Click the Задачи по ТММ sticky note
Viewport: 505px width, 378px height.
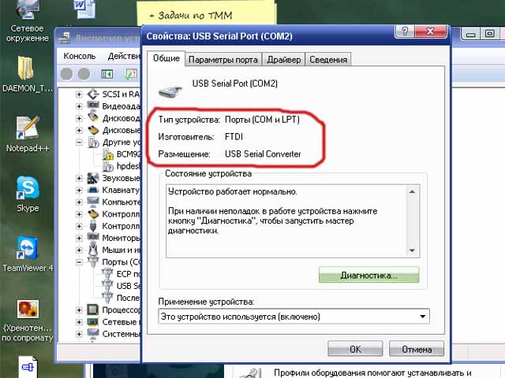tap(206, 14)
